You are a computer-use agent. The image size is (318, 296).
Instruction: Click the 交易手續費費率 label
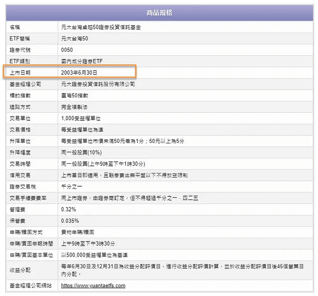coord(28,198)
